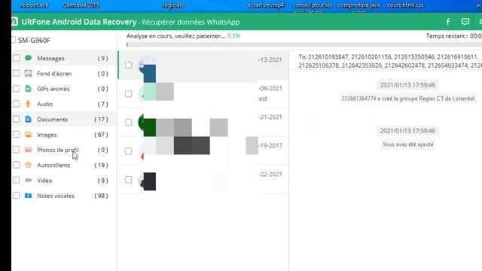The height and width of the screenshot is (271, 482).
Task: Click comprendre java script desktop item
Action: tap(358, 8)
